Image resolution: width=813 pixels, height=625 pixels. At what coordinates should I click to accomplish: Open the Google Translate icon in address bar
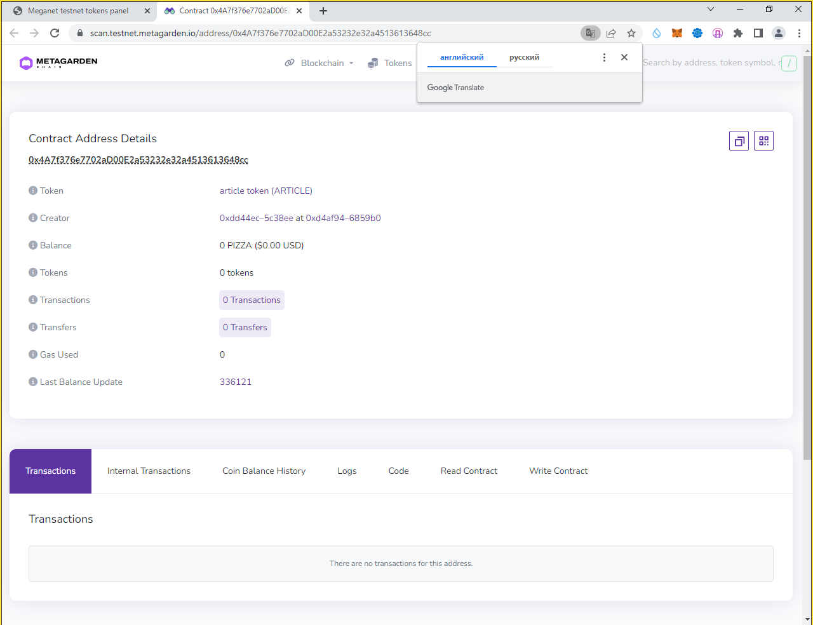click(x=591, y=33)
